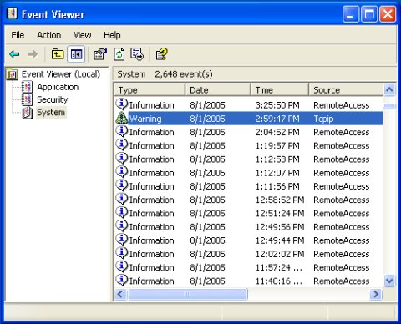Select the Security log icon in tree
Viewport: 401px width, 324px height.
click(27, 99)
